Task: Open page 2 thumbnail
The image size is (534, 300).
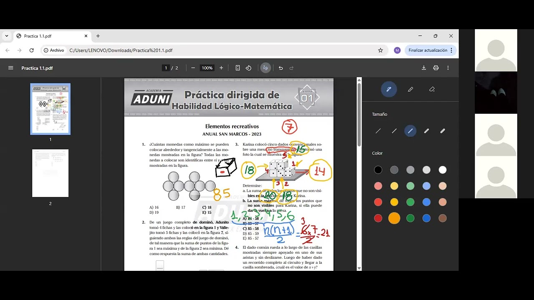Action: [50, 173]
